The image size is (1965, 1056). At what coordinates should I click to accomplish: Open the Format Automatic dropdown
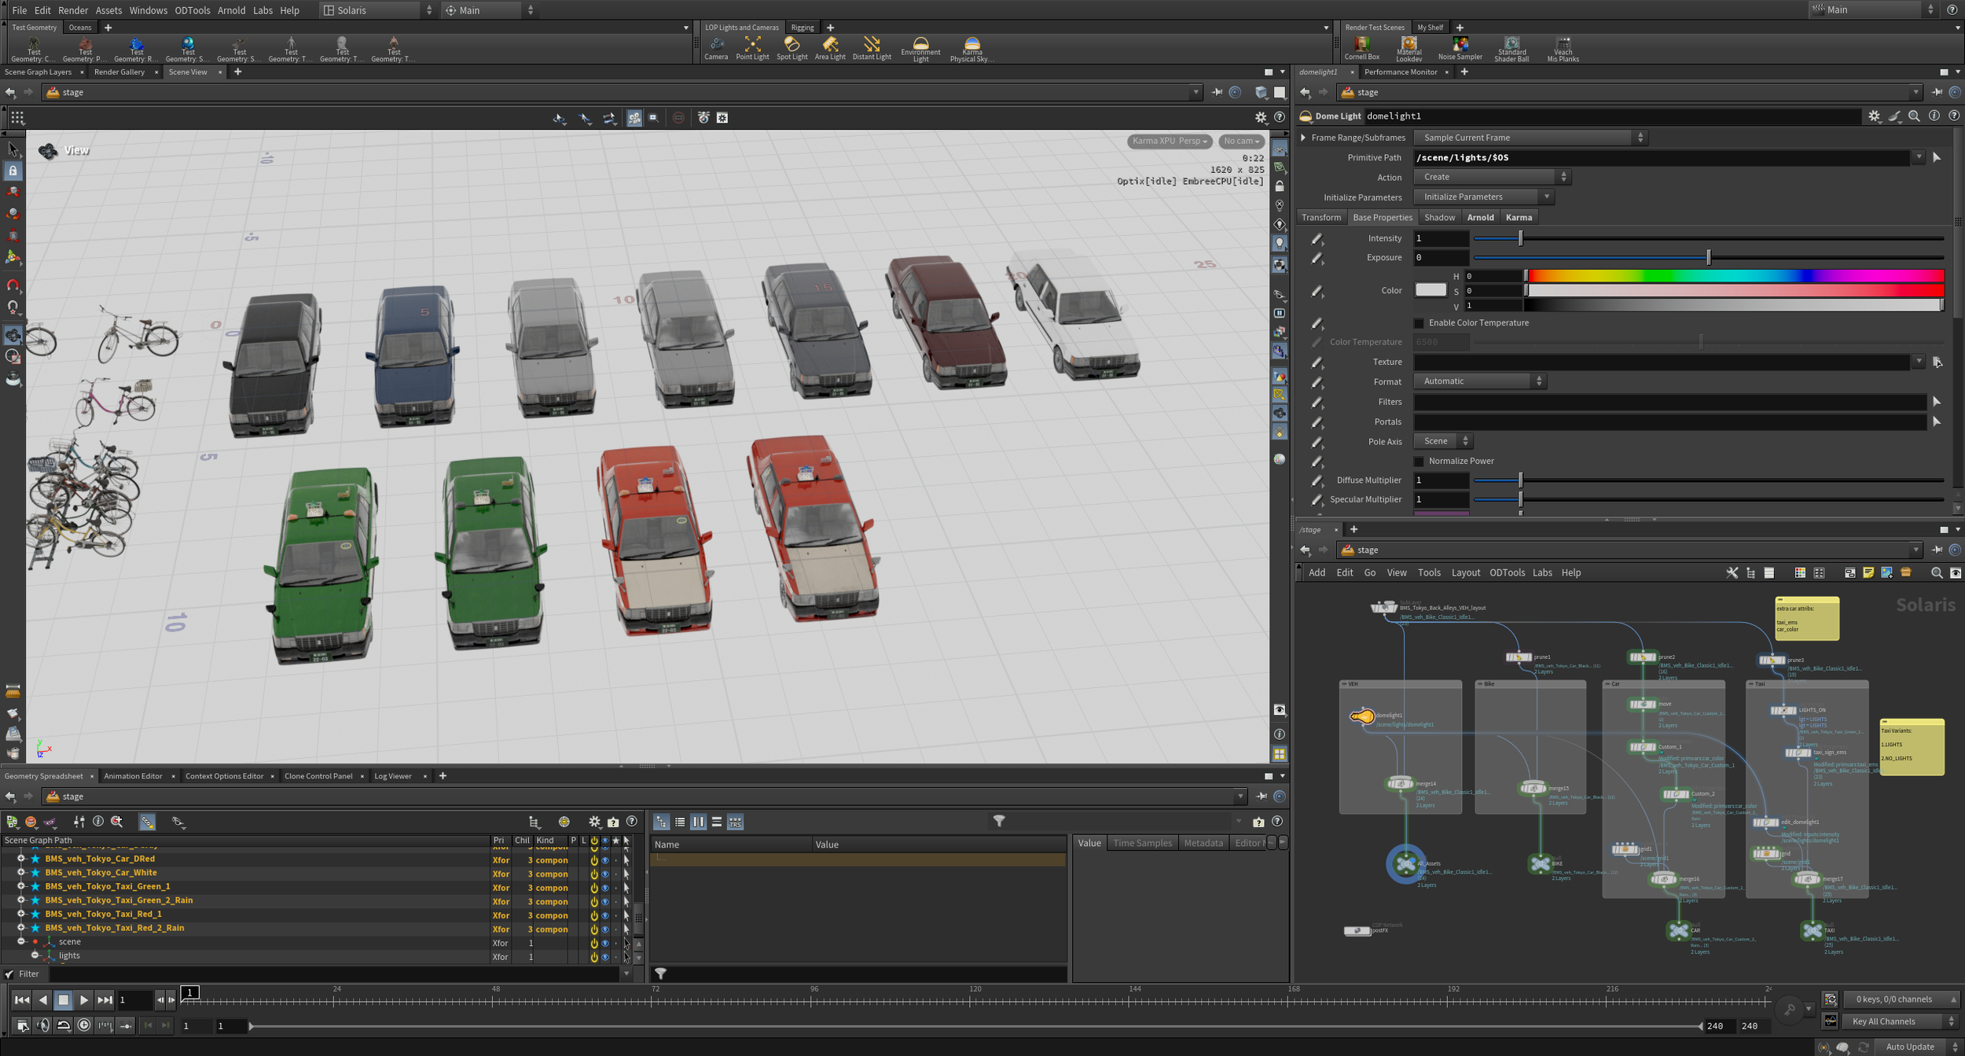pyautogui.click(x=1479, y=381)
